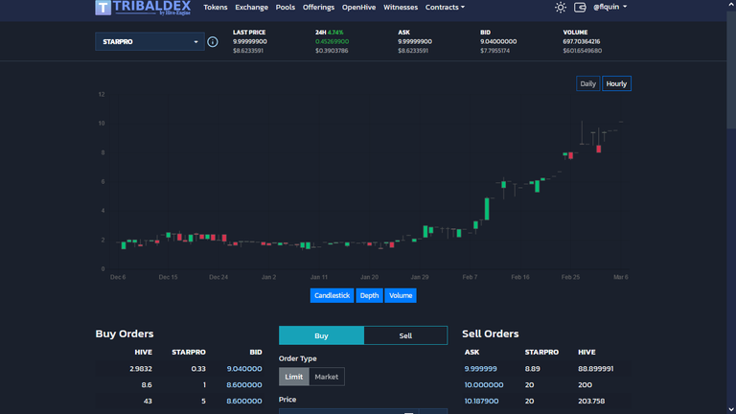Click the Price input field
Screen dimensions: 736x414
click(x=349, y=411)
